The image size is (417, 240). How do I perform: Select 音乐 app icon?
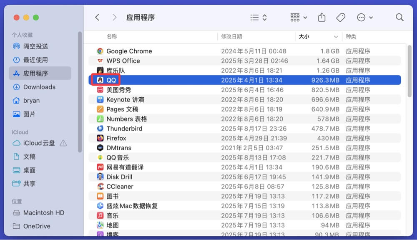tap(100, 215)
